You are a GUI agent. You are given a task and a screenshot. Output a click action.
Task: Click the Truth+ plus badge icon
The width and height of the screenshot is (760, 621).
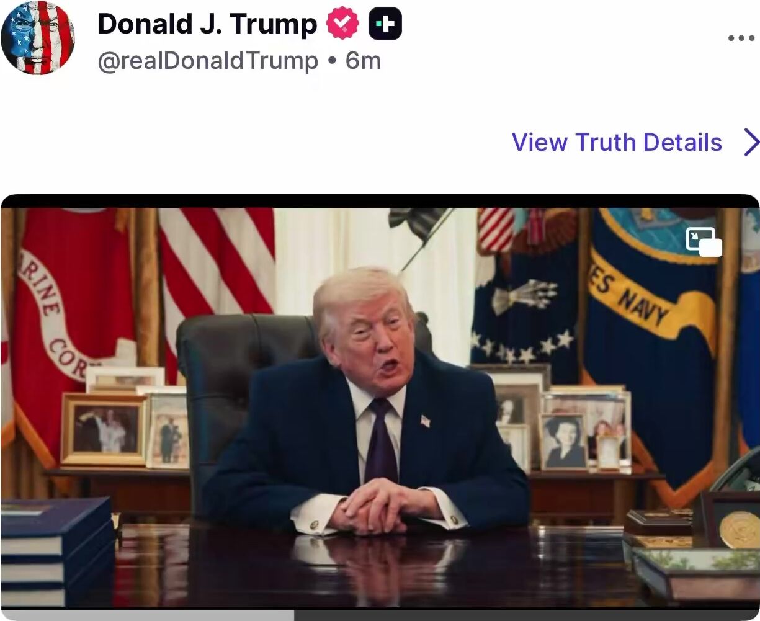click(385, 24)
